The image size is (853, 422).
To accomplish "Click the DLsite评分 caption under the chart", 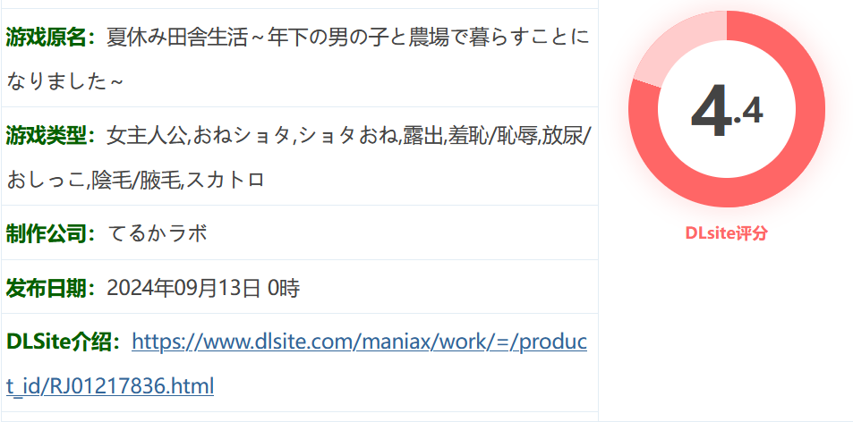I will pyautogui.click(x=726, y=233).
